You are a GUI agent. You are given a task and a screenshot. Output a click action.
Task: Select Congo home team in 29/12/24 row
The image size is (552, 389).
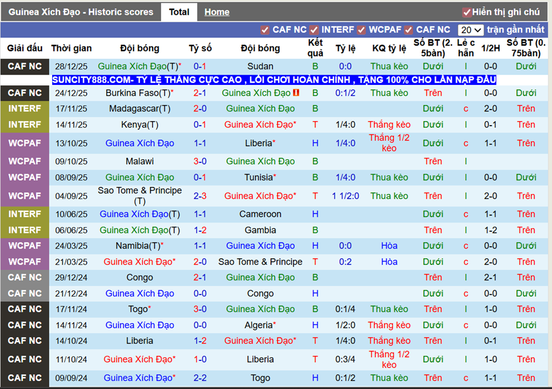(140, 278)
